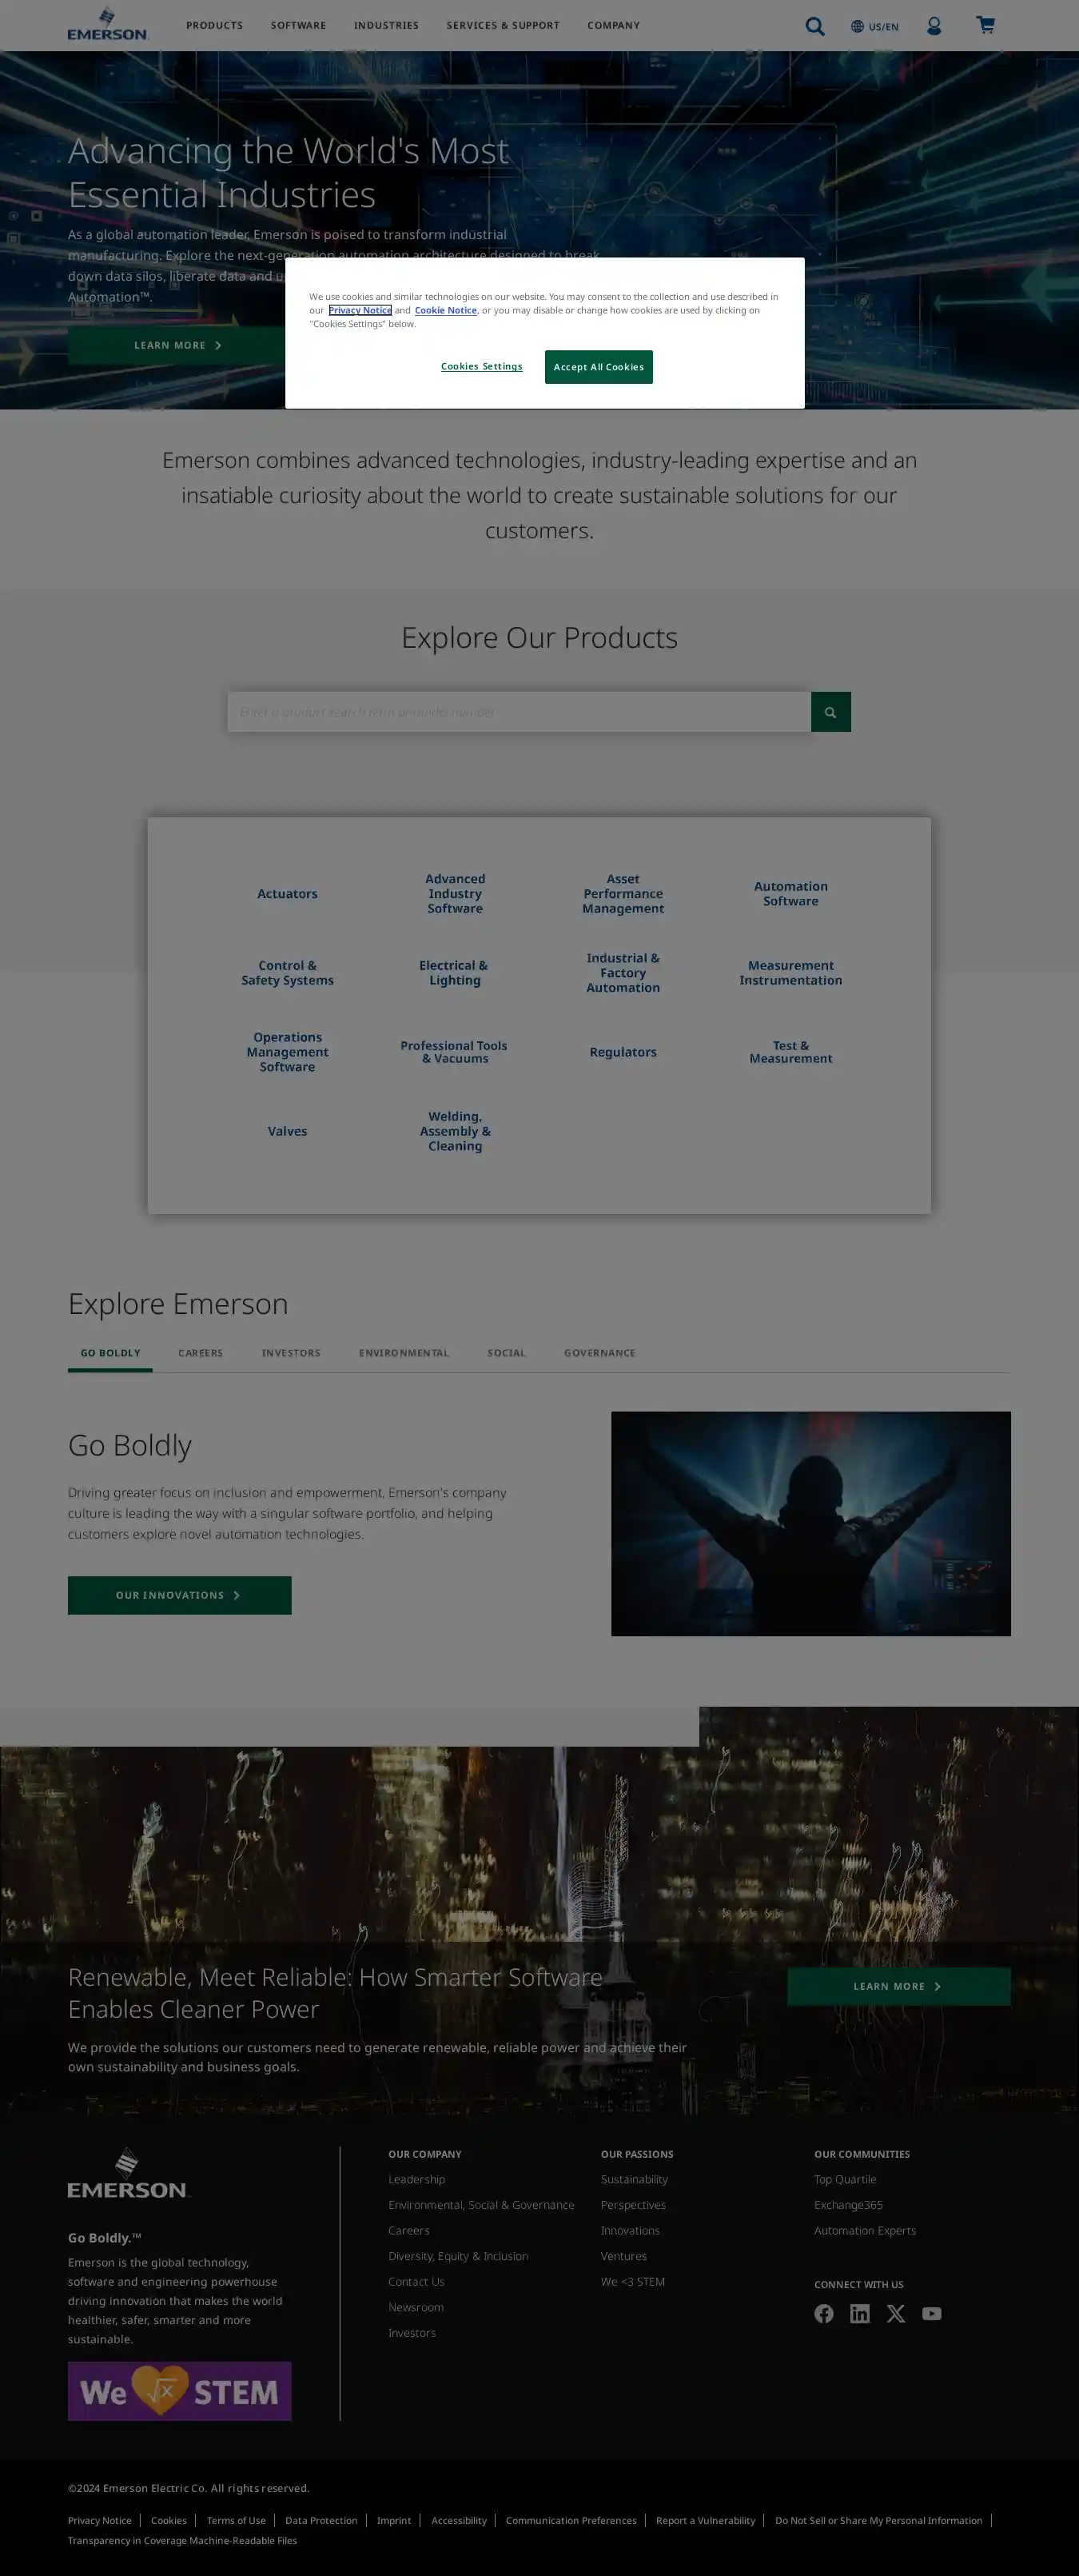
Task: Expand the Products navigation menu
Action: 214,25
